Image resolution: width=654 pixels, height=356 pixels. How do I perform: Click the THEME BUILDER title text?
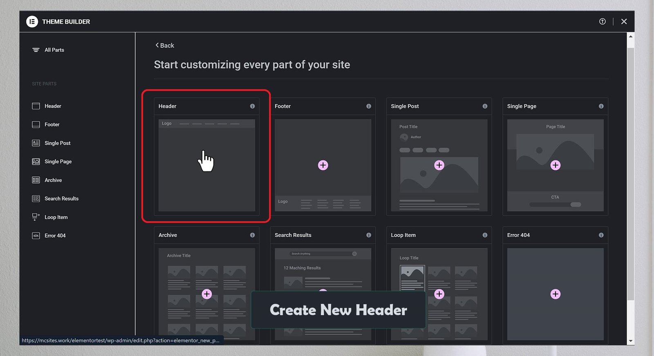(x=66, y=22)
